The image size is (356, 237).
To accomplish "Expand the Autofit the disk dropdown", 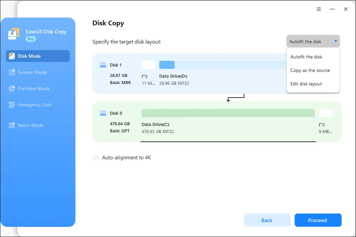I will [313, 42].
